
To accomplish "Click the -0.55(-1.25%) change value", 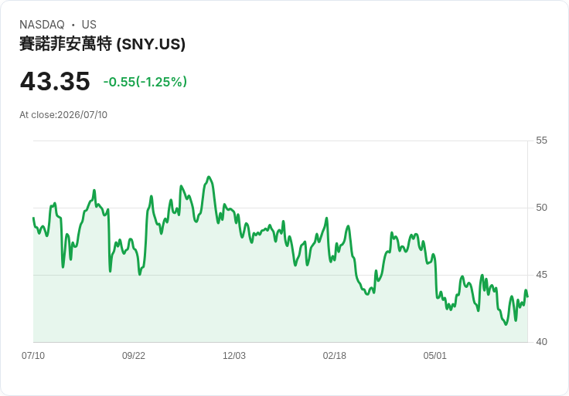I will pyautogui.click(x=145, y=82).
